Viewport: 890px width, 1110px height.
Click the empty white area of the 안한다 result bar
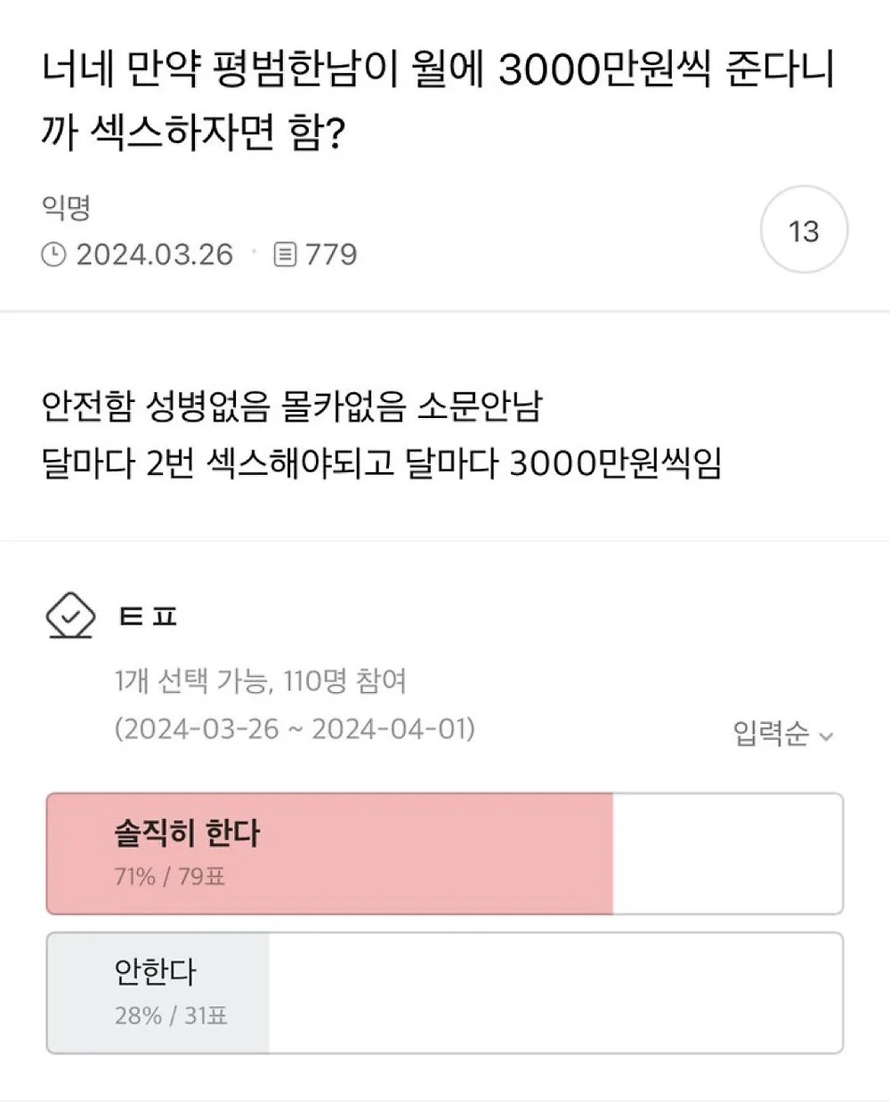[x=554, y=993]
